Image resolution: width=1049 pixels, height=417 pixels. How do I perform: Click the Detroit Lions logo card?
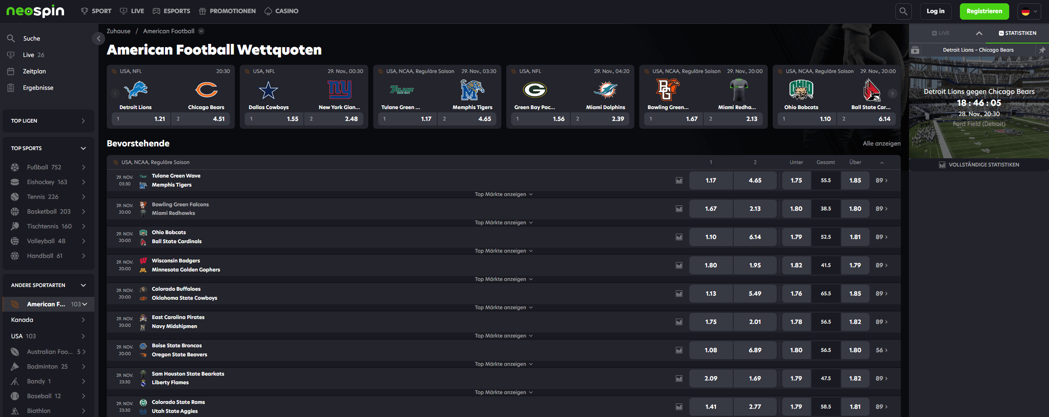click(x=135, y=90)
